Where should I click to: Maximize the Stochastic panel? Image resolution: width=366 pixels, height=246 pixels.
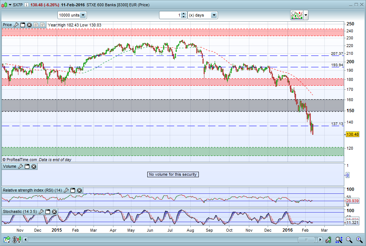click(48, 212)
